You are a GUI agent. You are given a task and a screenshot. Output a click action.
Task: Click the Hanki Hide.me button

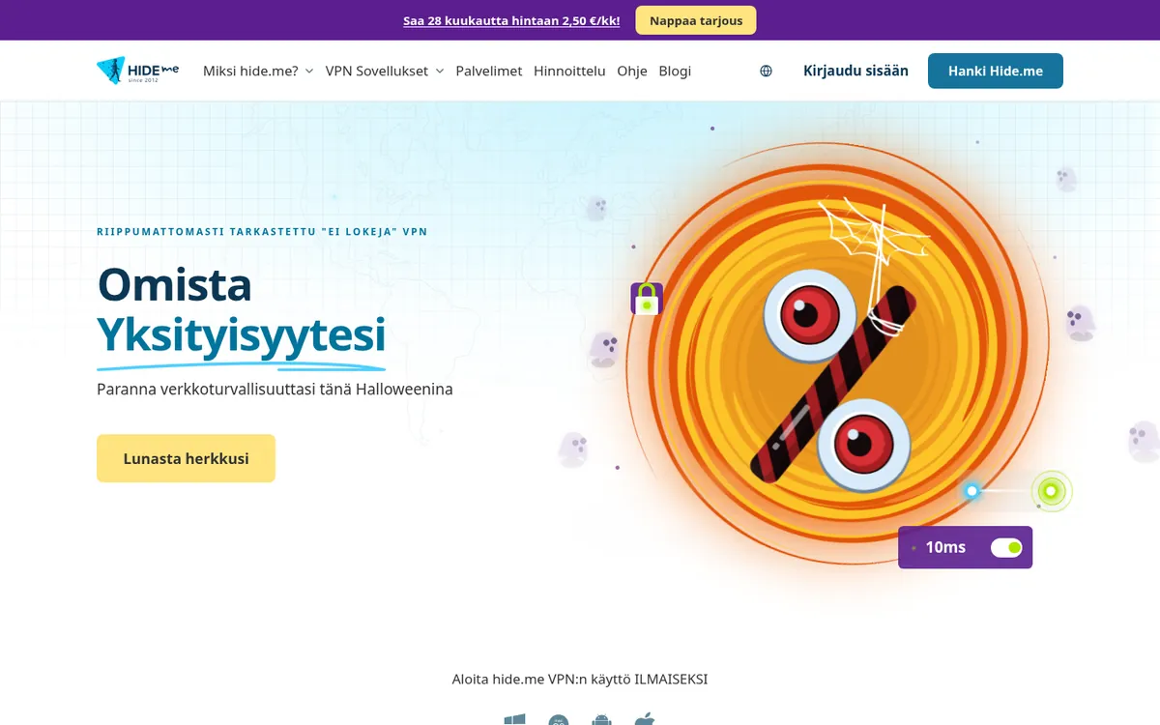click(996, 71)
